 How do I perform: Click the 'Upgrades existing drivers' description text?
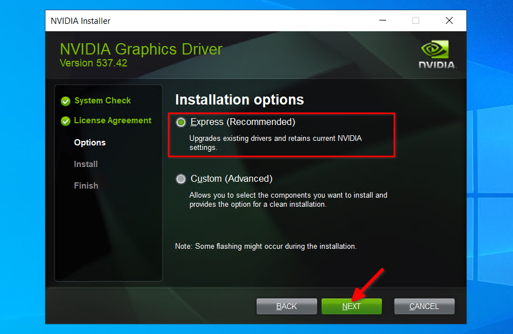[x=275, y=143]
